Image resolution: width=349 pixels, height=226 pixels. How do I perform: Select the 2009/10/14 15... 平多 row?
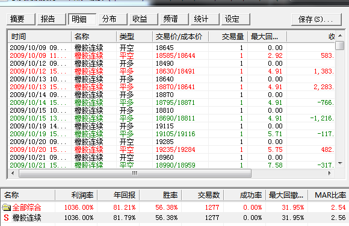click(171, 102)
